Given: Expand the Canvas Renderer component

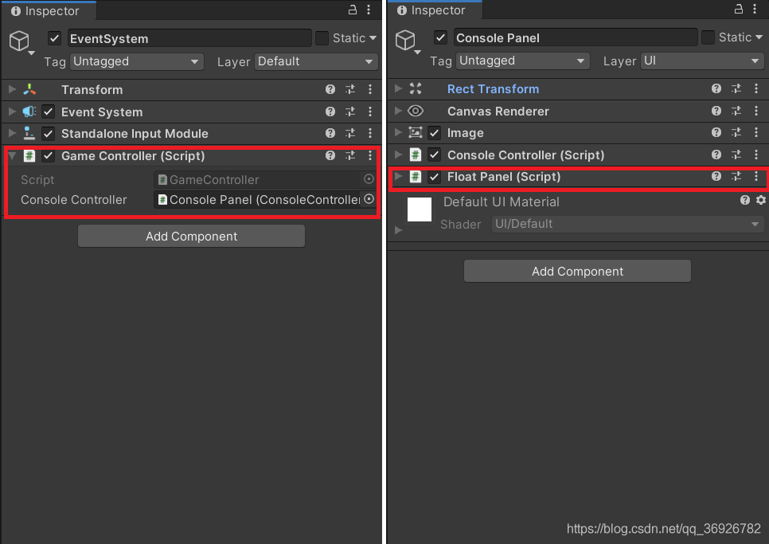Looking at the screenshot, I should click(x=398, y=111).
